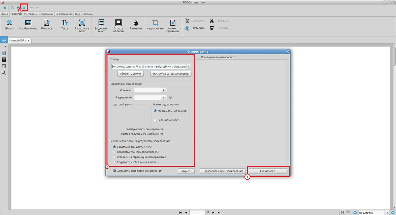Select Заданная область radio button
Image resolution: width=396 pixels, height=215 pixels.
[x=155, y=120]
